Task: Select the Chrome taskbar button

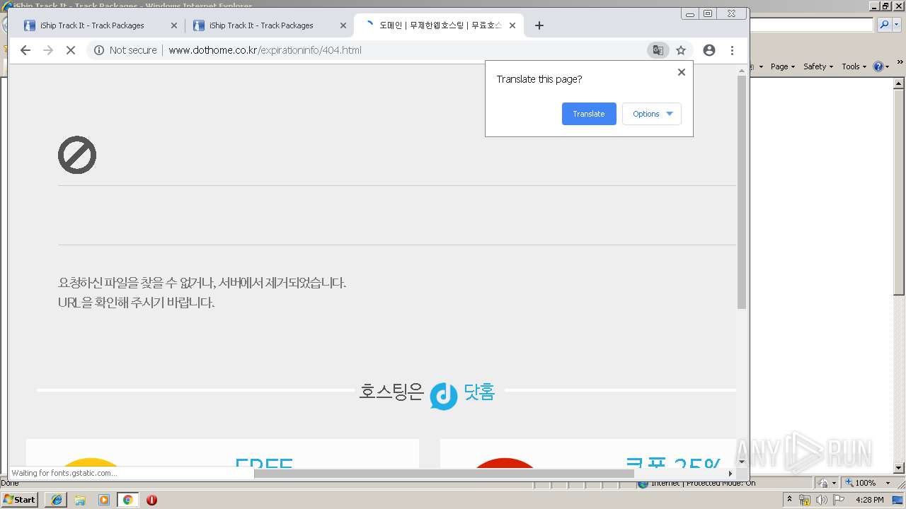Action: coord(128,500)
